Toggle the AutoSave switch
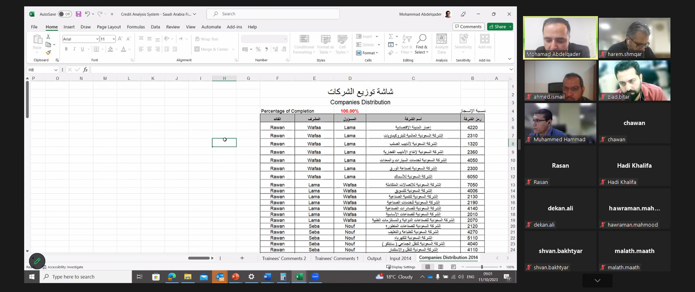 (65, 14)
